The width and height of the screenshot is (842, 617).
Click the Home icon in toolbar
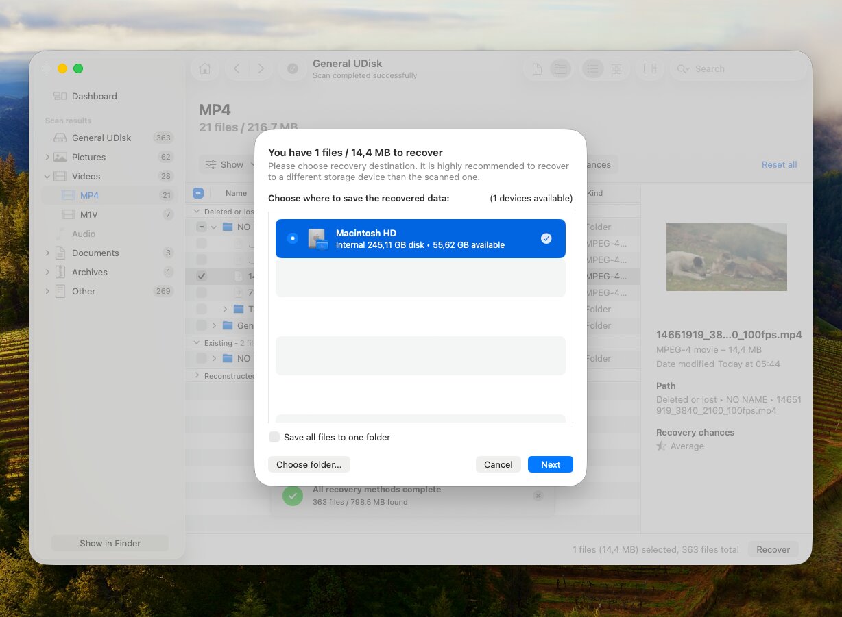click(205, 68)
